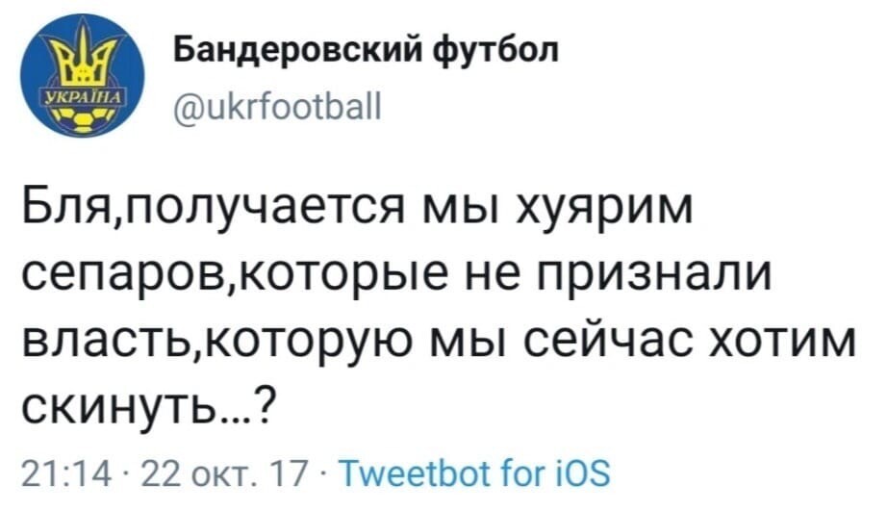Click the trident emblem in the avatar
The width and height of the screenshot is (887, 511).
click(83, 57)
